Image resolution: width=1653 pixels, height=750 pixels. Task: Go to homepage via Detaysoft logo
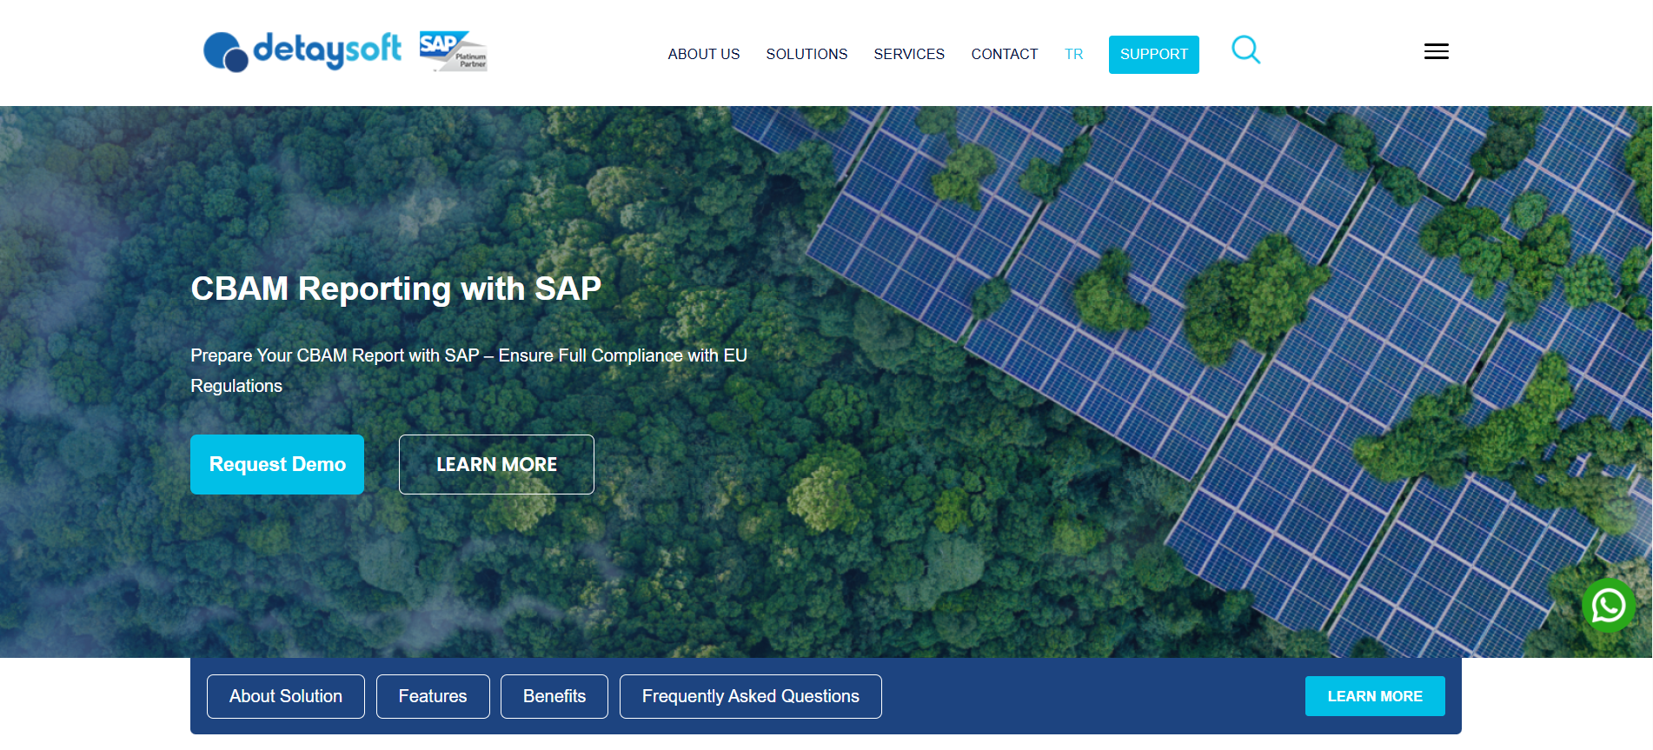tap(302, 52)
